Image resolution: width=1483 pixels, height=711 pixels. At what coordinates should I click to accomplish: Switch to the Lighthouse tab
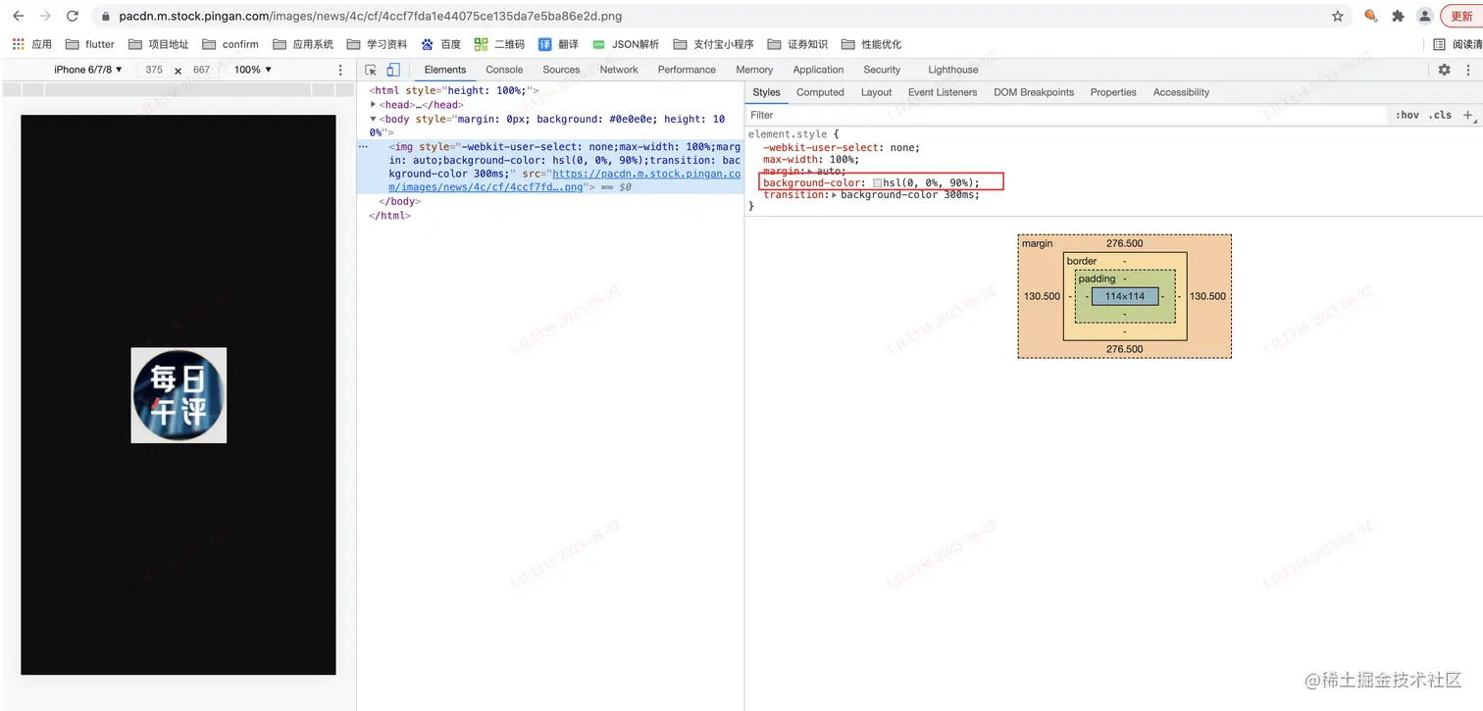point(953,70)
